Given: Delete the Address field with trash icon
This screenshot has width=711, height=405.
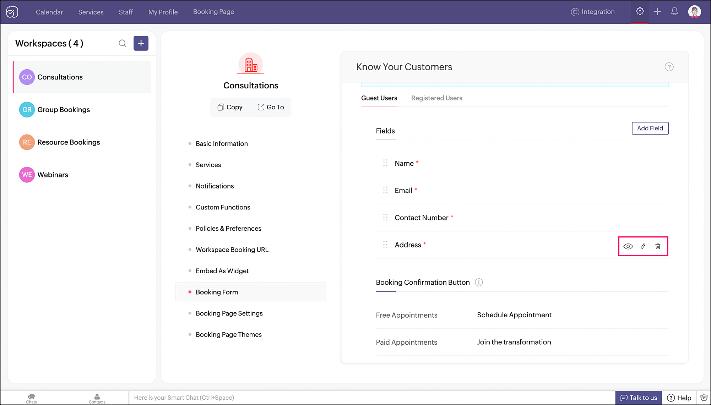Looking at the screenshot, I should [658, 246].
